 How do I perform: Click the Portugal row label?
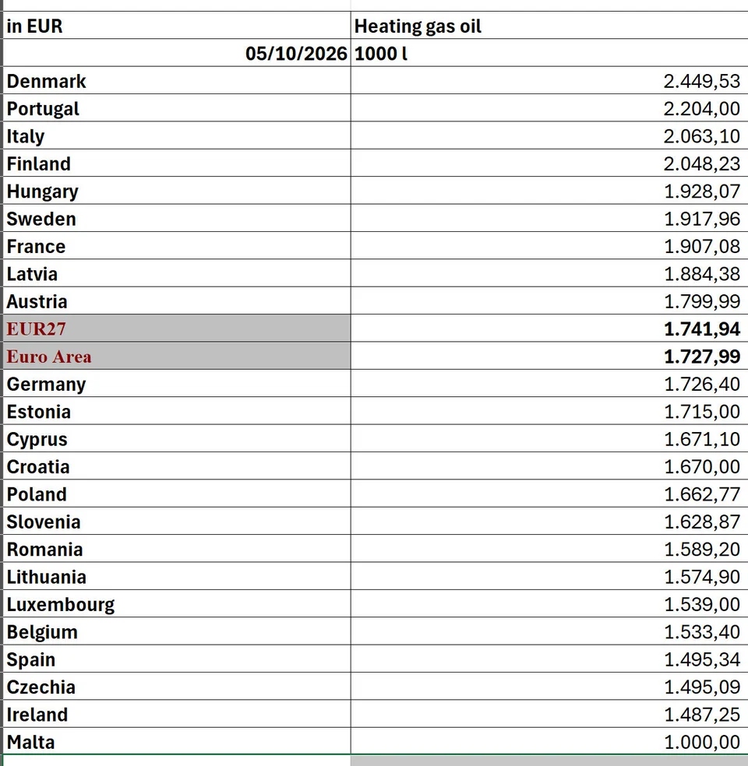coord(177,108)
